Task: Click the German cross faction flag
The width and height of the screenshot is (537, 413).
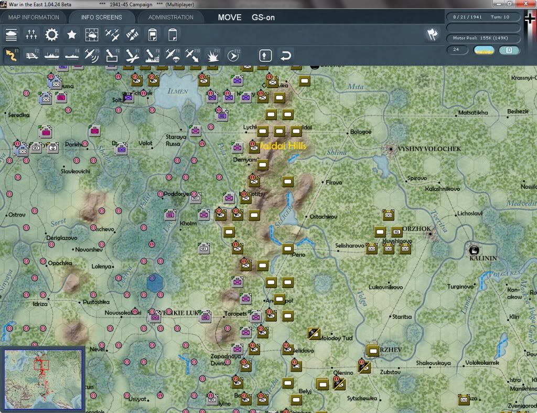Action: click(530, 19)
